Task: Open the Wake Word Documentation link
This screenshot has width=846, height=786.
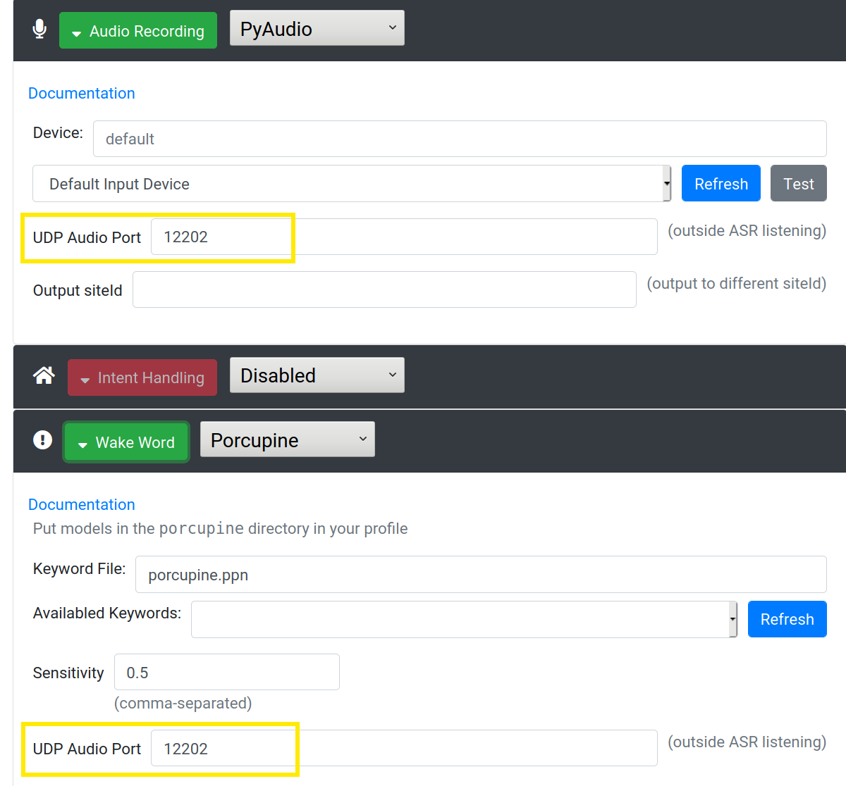Action: [x=81, y=504]
